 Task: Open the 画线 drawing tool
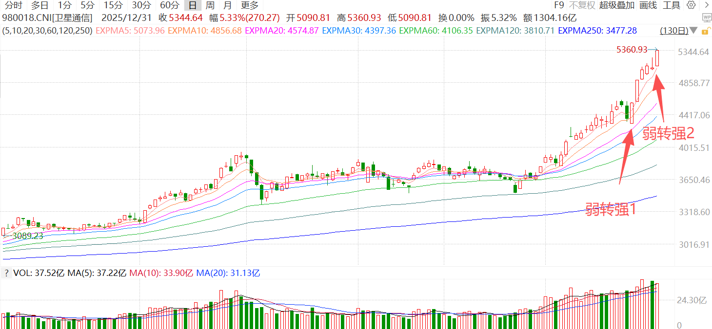tap(648, 5)
